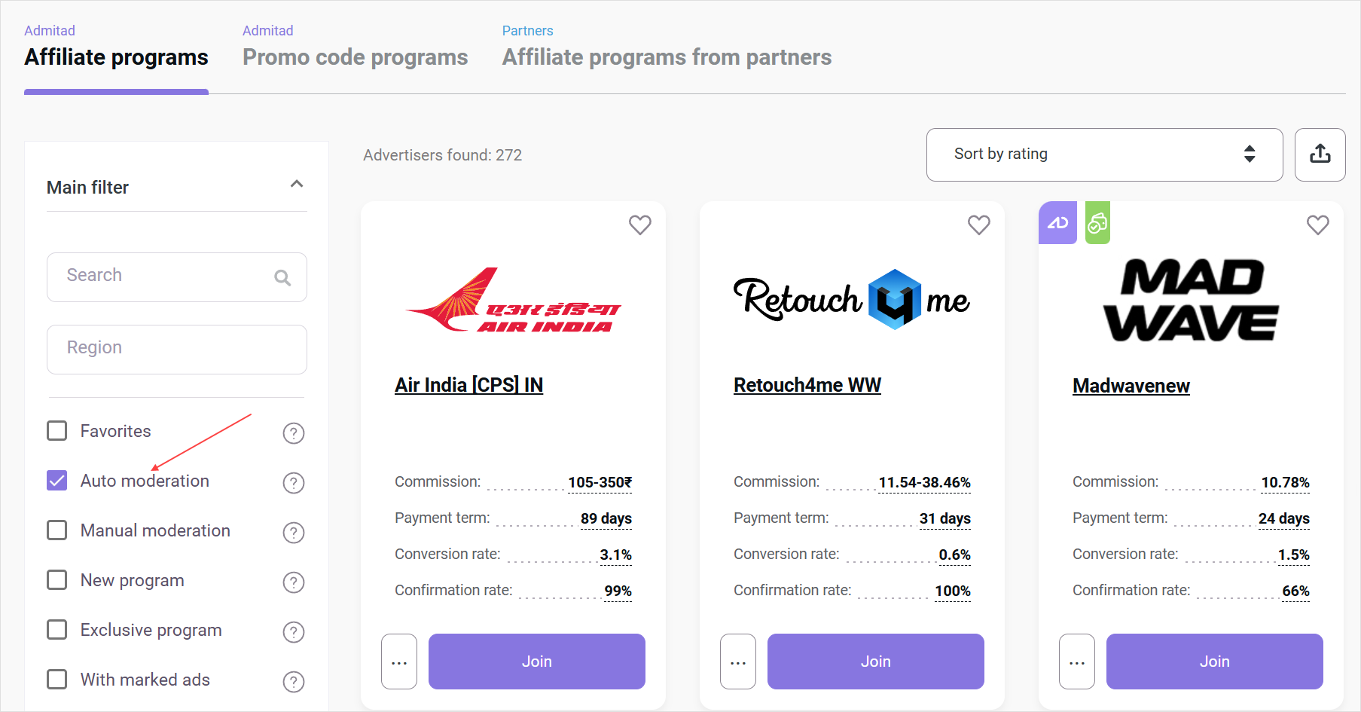Collapse the Main filter section
This screenshot has width=1361, height=712.
pos(297,185)
